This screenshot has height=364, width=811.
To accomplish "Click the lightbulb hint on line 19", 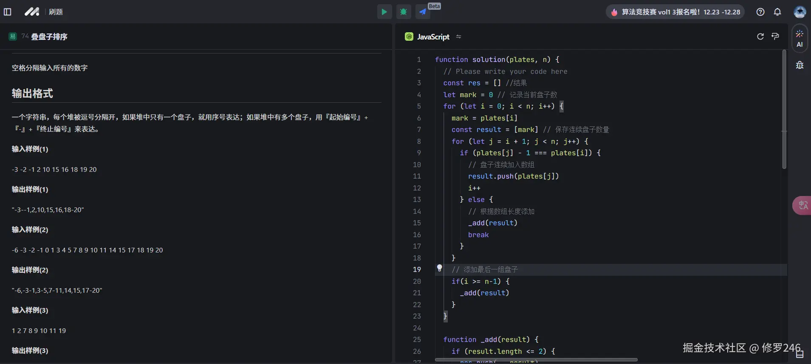I will pos(440,268).
